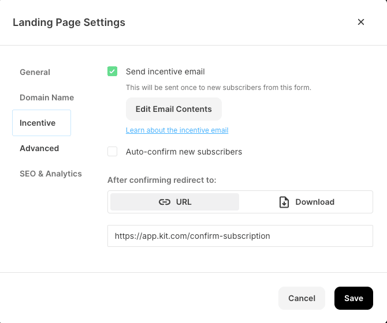Go to the Advanced tab
The image size is (387, 323).
pyautogui.click(x=39, y=148)
